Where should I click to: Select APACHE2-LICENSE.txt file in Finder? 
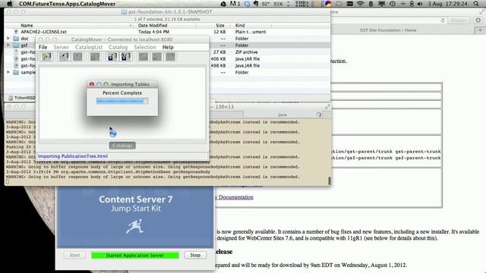(x=43, y=32)
